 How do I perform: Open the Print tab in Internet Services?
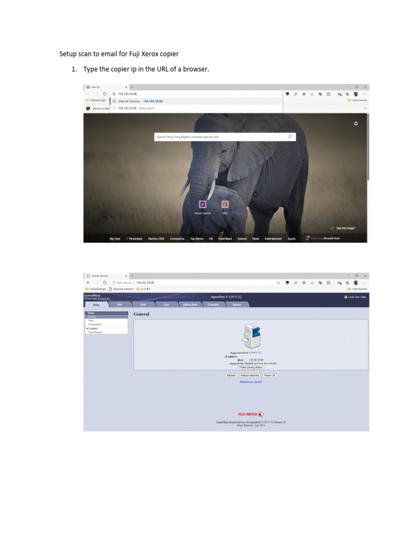pyautogui.click(x=143, y=304)
